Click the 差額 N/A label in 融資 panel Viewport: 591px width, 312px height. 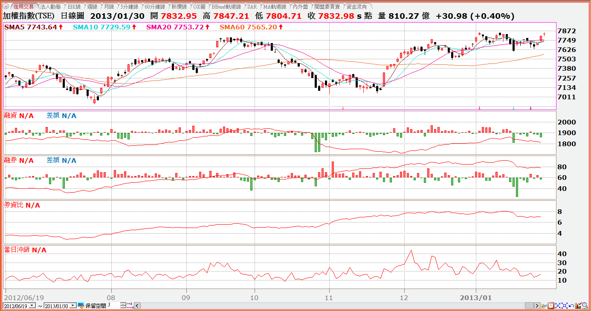61,116
